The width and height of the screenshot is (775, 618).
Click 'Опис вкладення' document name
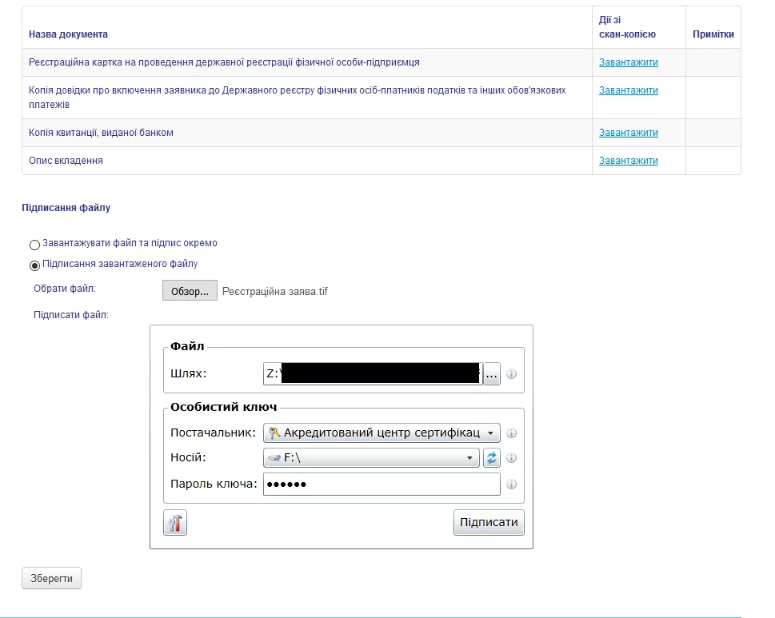[66, 161]
